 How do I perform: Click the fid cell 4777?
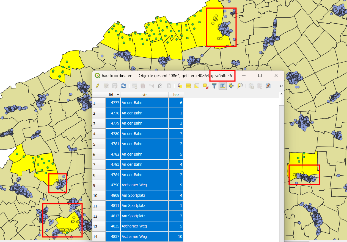click(x=113, y=103)
